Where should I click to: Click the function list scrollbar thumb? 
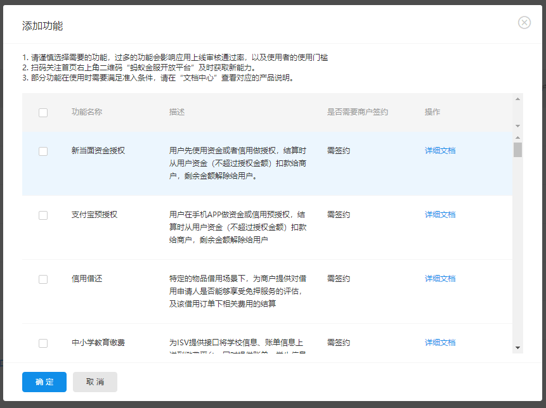click(x=517, y=150)
